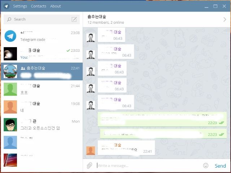The width and height of the screenshot is (231, 173).
Task: Click the colorful striped avatar chat
Action: click(42, 160)
